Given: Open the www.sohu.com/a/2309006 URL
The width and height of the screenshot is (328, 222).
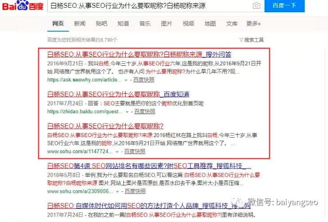Looking at the screenshot, I should coord(80,191).
